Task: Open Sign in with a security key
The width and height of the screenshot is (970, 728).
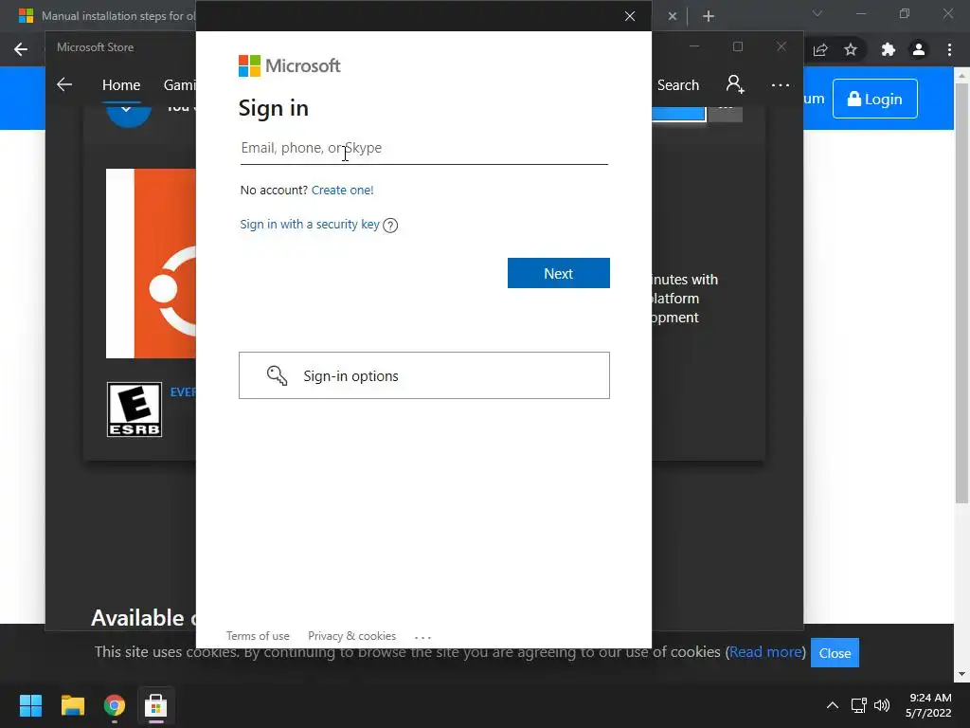Action: (310, 224)
